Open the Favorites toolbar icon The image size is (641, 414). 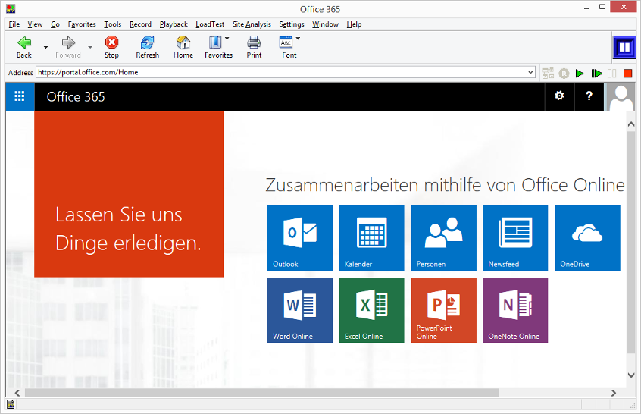click(x=215, y=42)
